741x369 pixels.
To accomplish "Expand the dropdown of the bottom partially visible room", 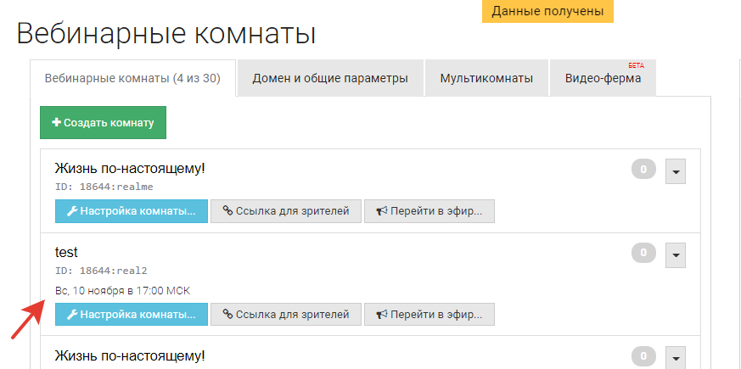I will coord(676,356).
